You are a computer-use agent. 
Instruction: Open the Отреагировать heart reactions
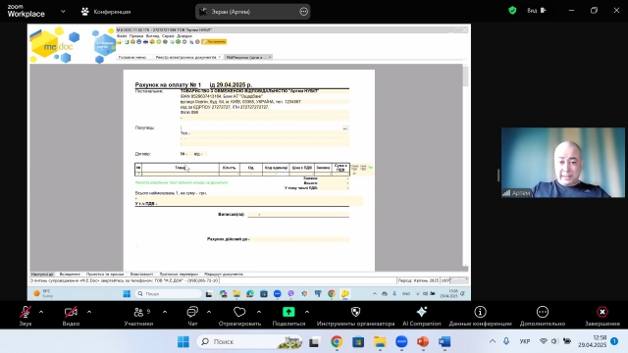(239, 316)
